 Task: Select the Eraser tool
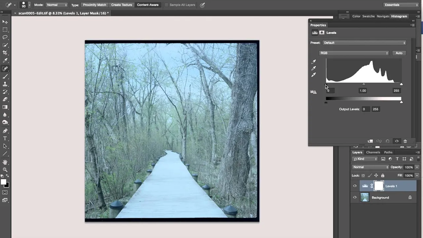pos(5,99)
